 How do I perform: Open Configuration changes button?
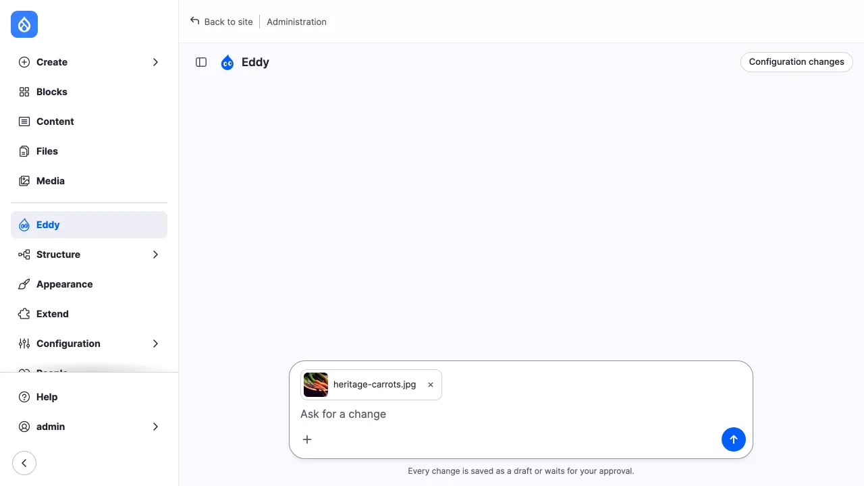[x=796, y=61]
